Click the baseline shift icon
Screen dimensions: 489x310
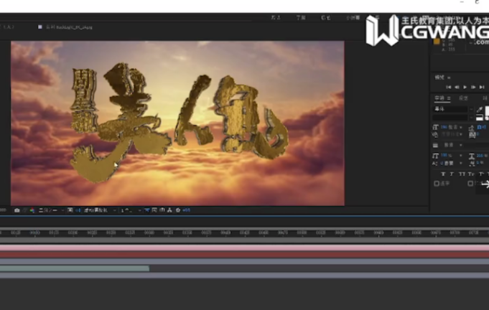pos(434,164)
